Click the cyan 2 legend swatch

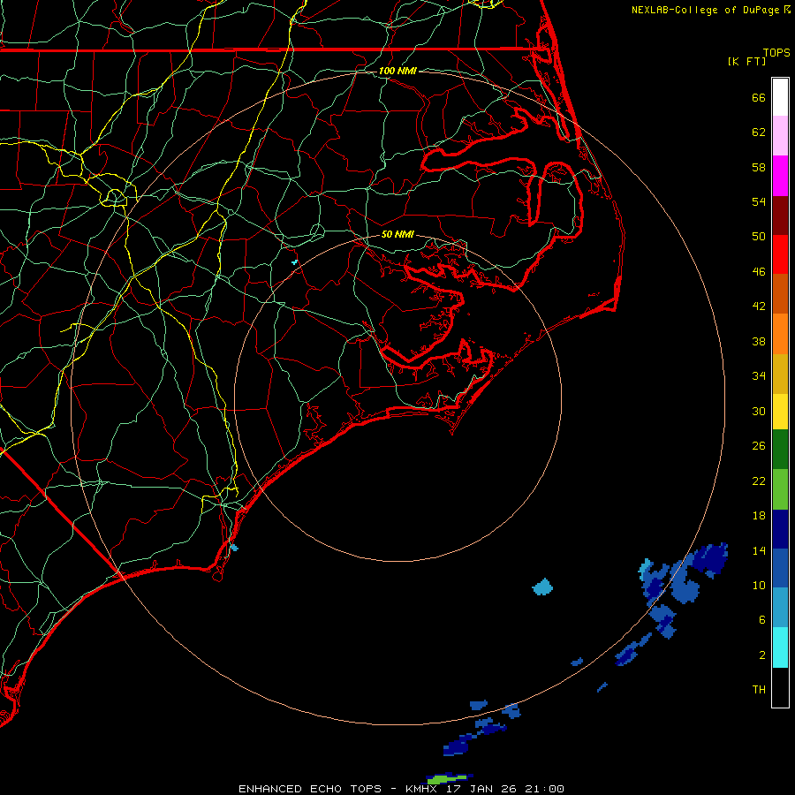point(780,647)
